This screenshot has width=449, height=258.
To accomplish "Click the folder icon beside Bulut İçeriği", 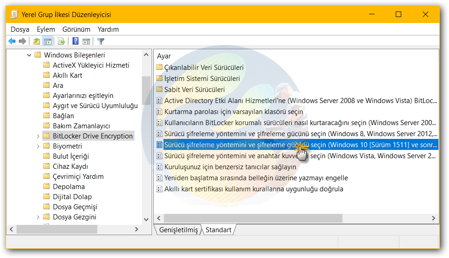I will 46,156.
